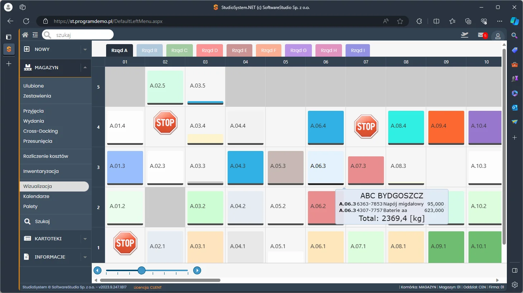Toggle the left menu list icon
523x293 pixels.
coord(35,35)
